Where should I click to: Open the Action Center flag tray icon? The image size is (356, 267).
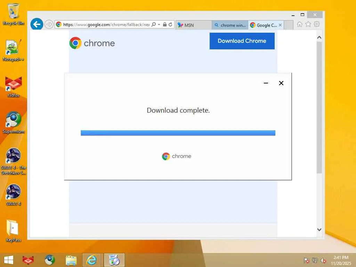click(307, 260)
